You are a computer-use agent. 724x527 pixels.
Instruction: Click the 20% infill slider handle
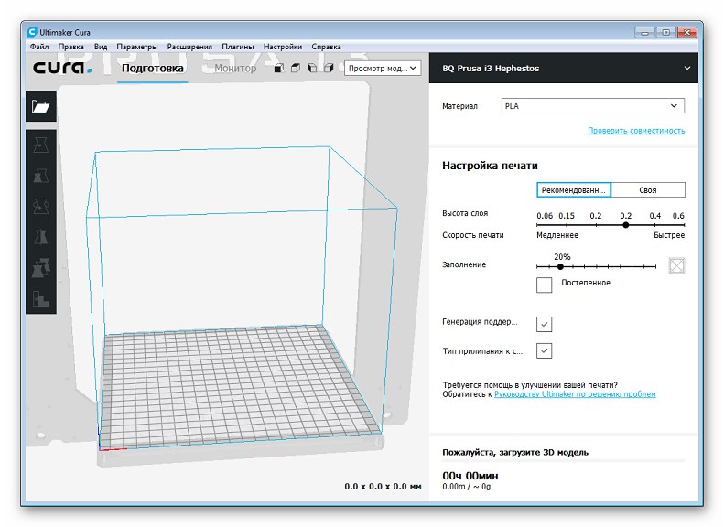pos(560,267)
